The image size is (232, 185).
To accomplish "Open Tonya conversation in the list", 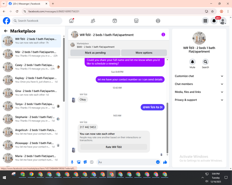I will click(x=32, y=106).
